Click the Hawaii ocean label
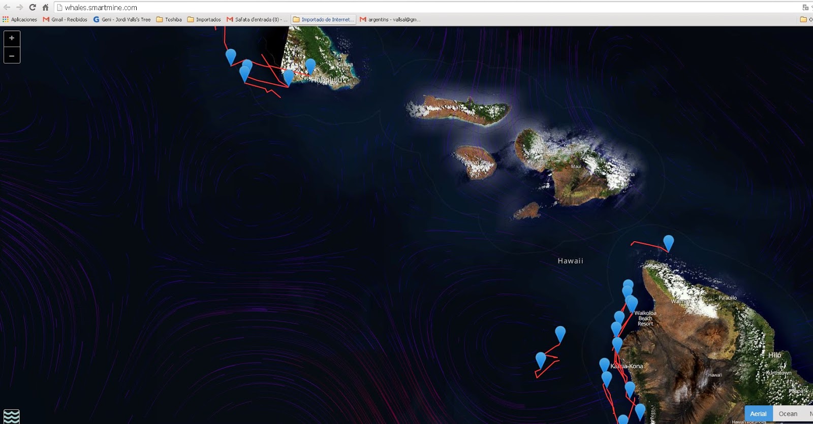Screen dimensions: 813x424 click(570, 260)
